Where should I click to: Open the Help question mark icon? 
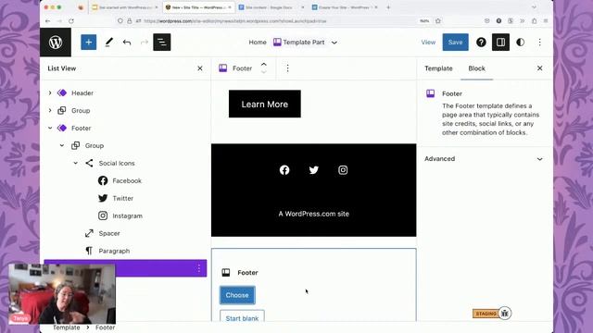tap(481, 43)
